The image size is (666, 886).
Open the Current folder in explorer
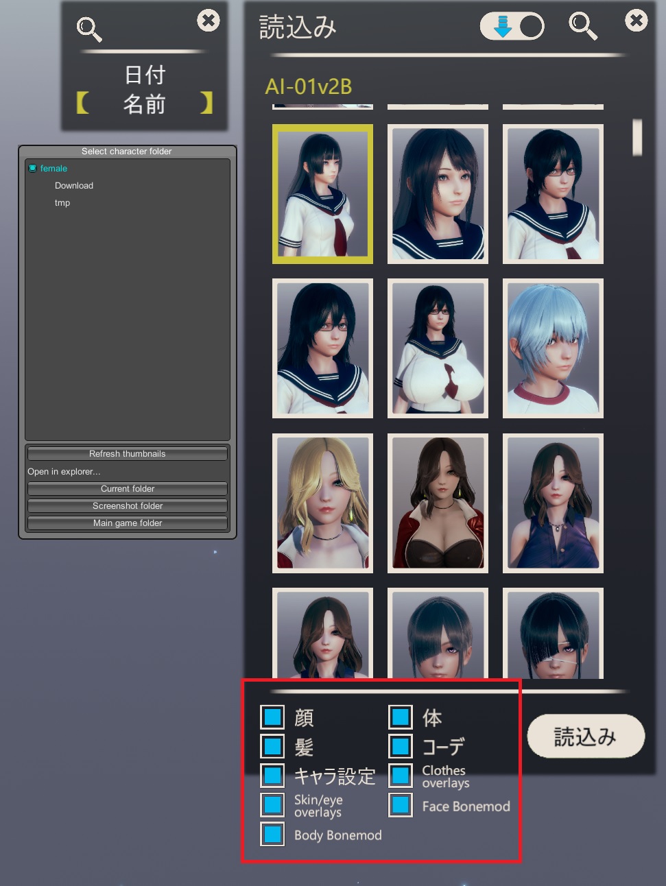point(128,489)
